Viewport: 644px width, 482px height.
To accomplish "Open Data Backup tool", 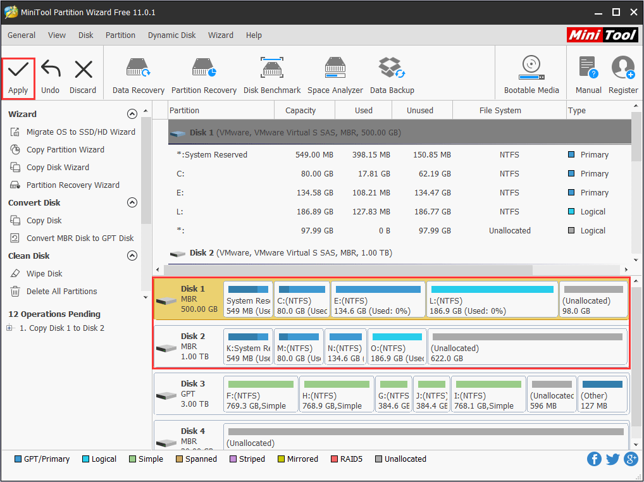I will [x=392, y=77].
